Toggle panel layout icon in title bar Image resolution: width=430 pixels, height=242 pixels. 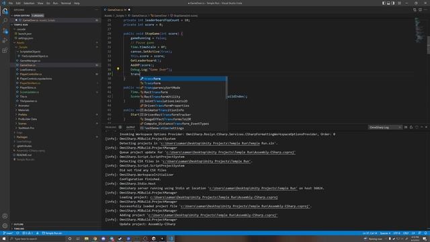tap(388, 3)
